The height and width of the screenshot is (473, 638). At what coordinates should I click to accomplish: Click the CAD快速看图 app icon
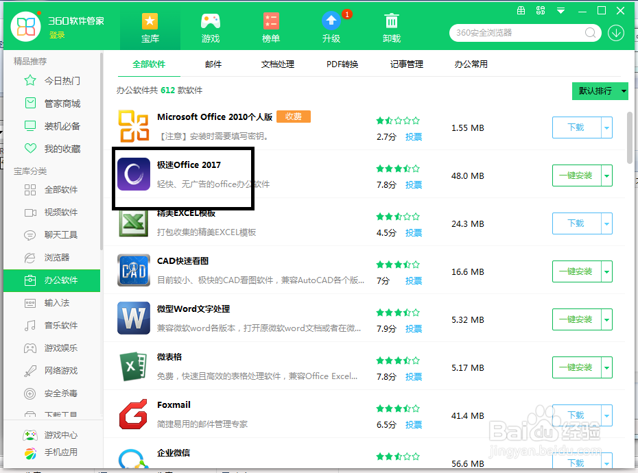coord(133,270)
